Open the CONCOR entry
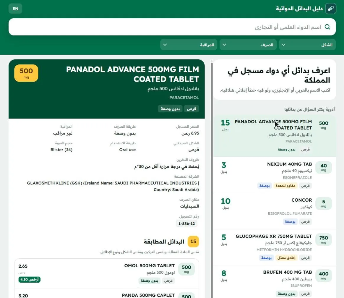Image resolution: width=344 pixels, height=298 pixels. (x=275, y=211)
